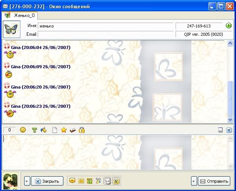Toggle the send-on-Enter arrow button
236x191 pixels.
pos(107,181)
